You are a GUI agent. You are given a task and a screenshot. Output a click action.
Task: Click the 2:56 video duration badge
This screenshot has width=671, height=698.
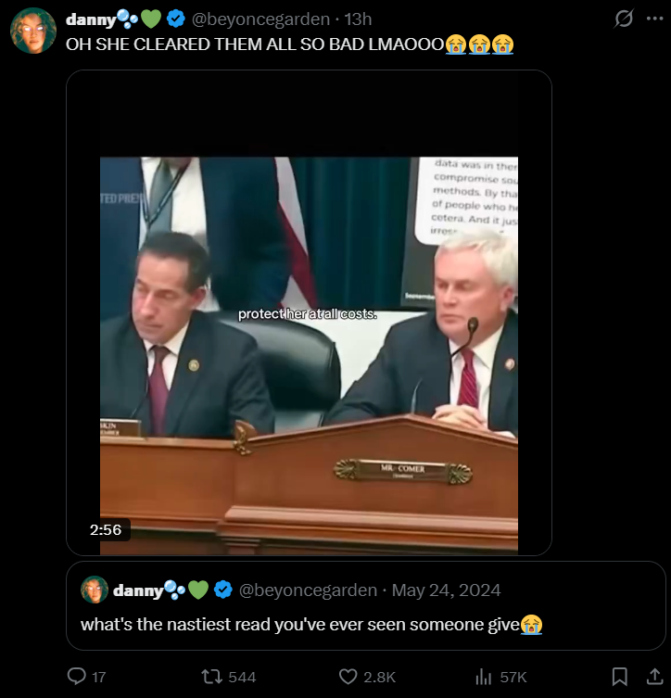[106, 529]
